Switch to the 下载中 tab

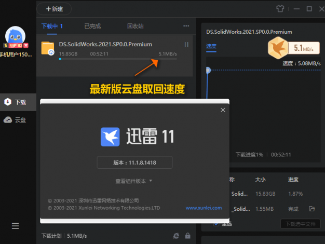(x=52, y=26)
